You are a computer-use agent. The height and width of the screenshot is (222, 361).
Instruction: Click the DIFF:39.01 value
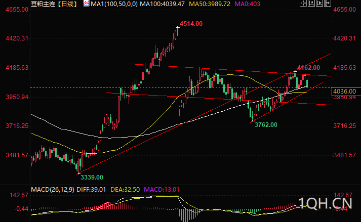tap(91, 190)
